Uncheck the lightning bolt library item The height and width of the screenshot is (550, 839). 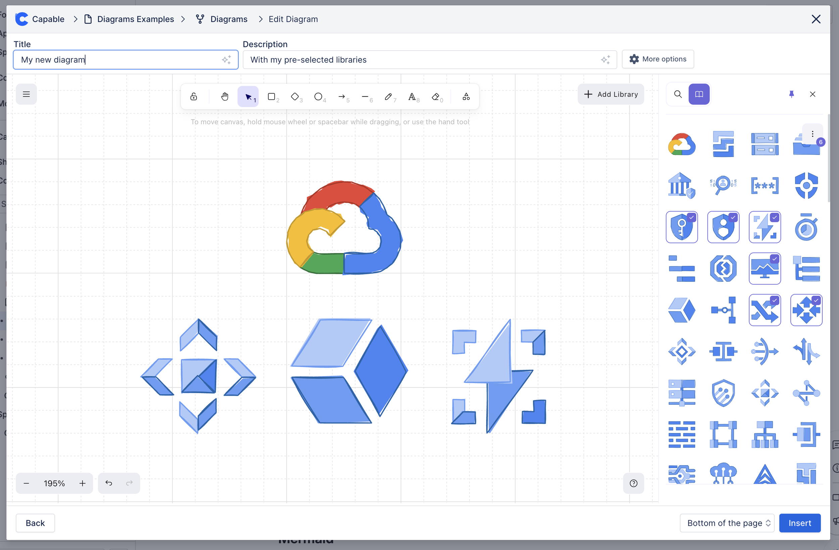coord(765,227)
